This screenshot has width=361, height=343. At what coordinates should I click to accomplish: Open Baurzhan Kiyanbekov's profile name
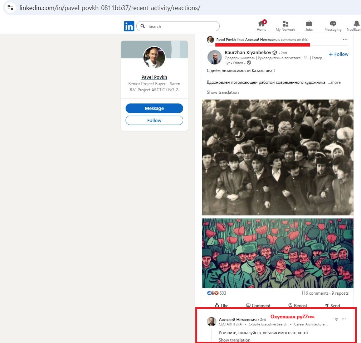[x=248, y=53]
